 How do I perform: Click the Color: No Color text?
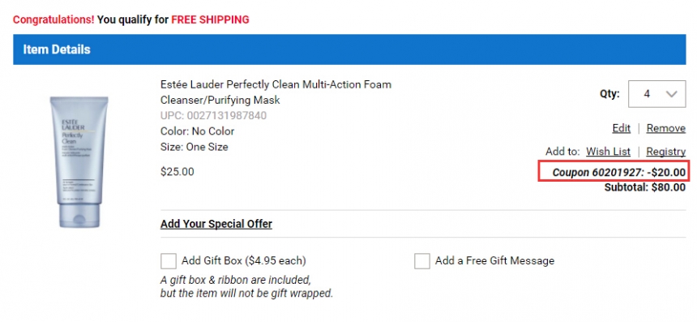point(198,131)
